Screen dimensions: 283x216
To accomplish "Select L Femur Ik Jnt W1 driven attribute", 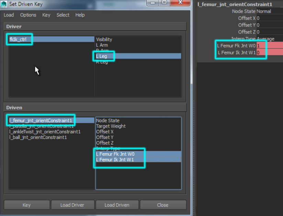I will click(x=138, y=160).
